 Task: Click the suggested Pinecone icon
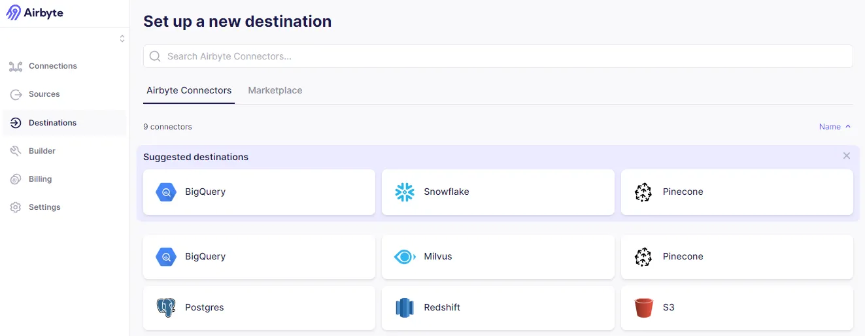point(643,192)
